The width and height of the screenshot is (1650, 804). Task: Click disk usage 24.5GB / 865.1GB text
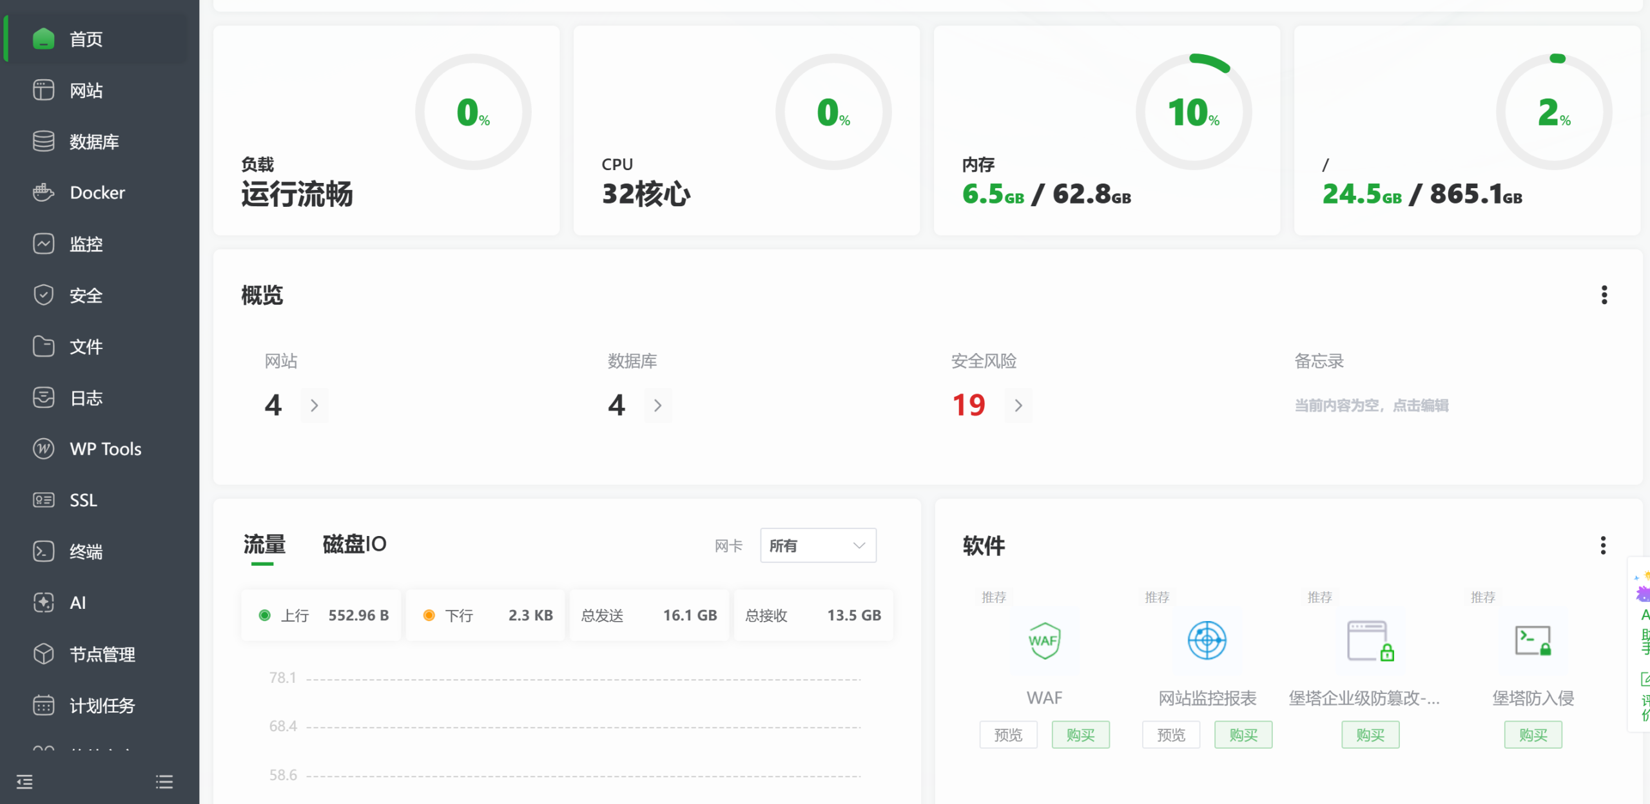[x=1422, y=194]
